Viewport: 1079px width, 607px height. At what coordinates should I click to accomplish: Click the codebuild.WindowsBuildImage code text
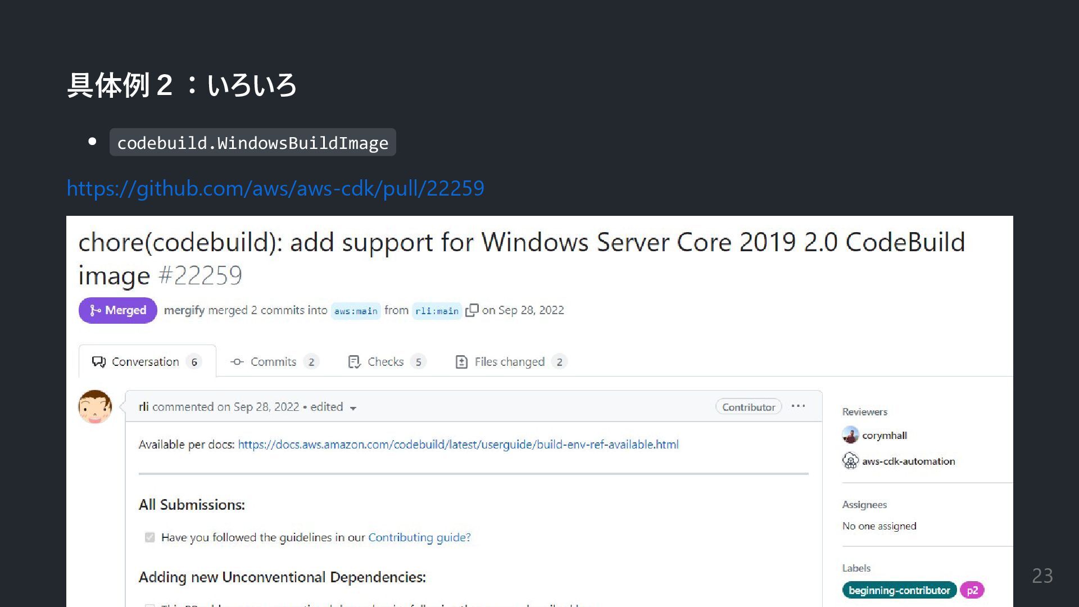pyautogui.click(x=252, y=142)
